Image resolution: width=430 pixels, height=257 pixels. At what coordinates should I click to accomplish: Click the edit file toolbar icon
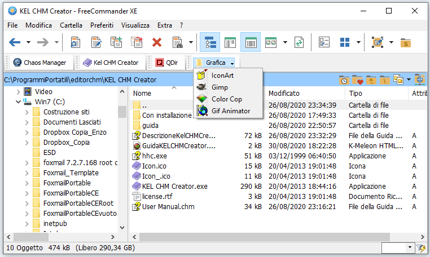pos(96,42)
